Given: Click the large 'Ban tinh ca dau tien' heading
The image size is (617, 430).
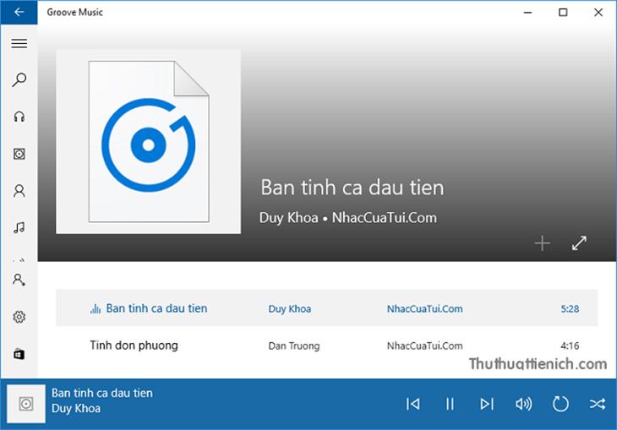Looking at the screenshot, I should click(x=352, y=188).
